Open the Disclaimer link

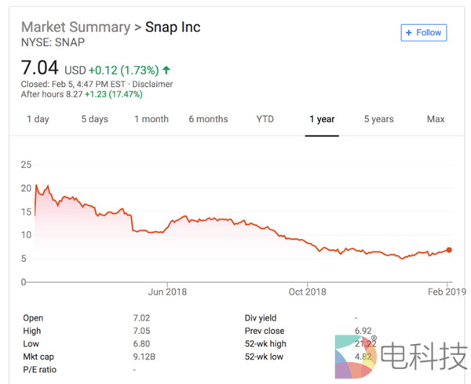(152, 84)
